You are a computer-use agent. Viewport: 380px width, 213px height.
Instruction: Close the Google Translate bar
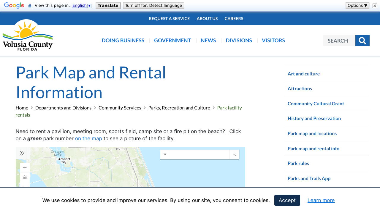tap(375, 6)
